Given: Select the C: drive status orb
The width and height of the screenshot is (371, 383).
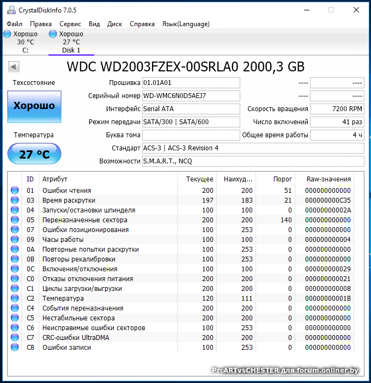Looking at the screenshot, I should tap(7, 34).
